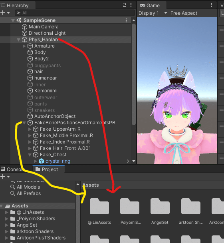Select the Assets root folder in tree
224x243 pixels.
coord(38,206)
